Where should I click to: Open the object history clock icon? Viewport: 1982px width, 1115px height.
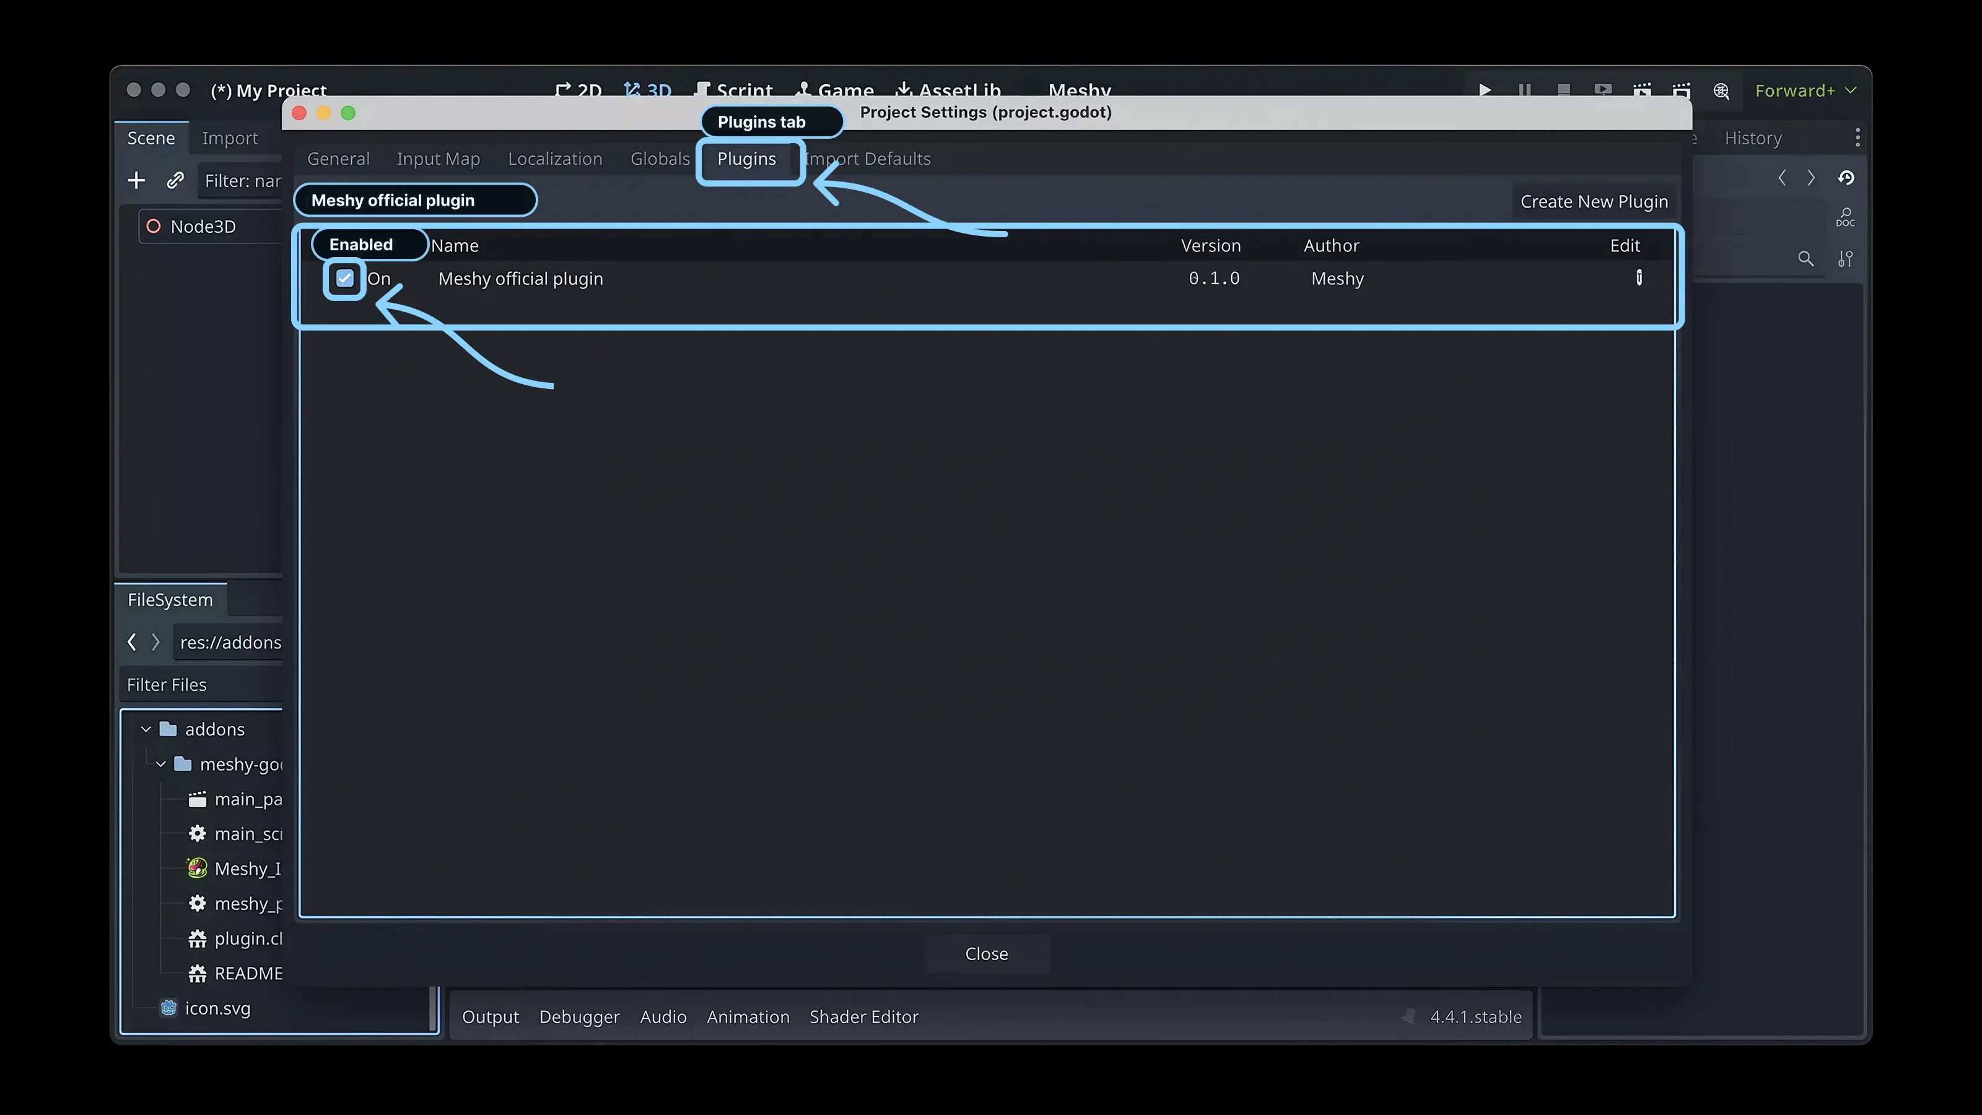1846,178
